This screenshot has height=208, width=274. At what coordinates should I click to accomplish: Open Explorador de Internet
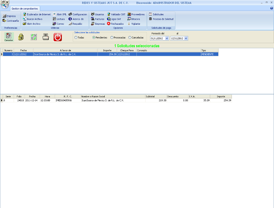coord(37,14)
